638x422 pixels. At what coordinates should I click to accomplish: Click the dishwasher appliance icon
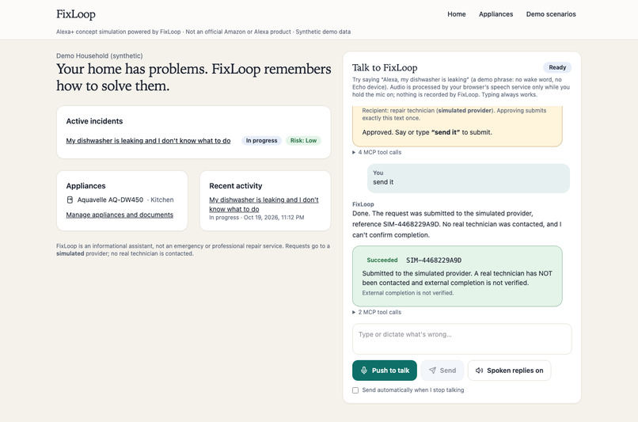70,200
